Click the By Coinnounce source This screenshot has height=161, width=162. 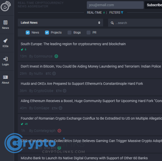click(x=41, y=56)
